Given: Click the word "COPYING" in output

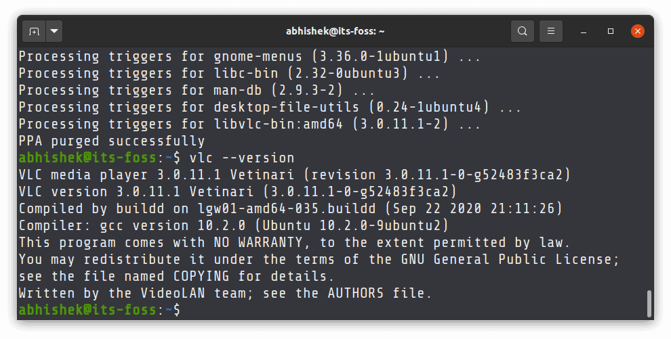Looking at the screenshot, I should (x=201, y=276).
